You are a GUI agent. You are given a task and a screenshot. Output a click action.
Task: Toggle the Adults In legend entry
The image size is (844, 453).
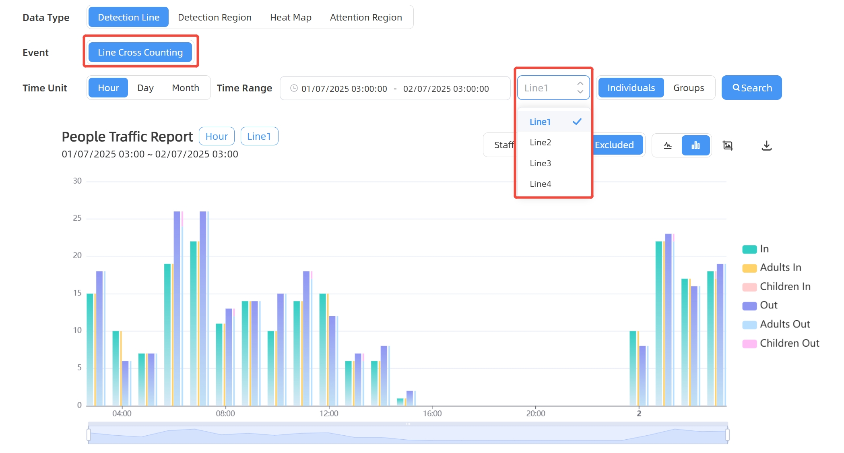click(780, 268)
